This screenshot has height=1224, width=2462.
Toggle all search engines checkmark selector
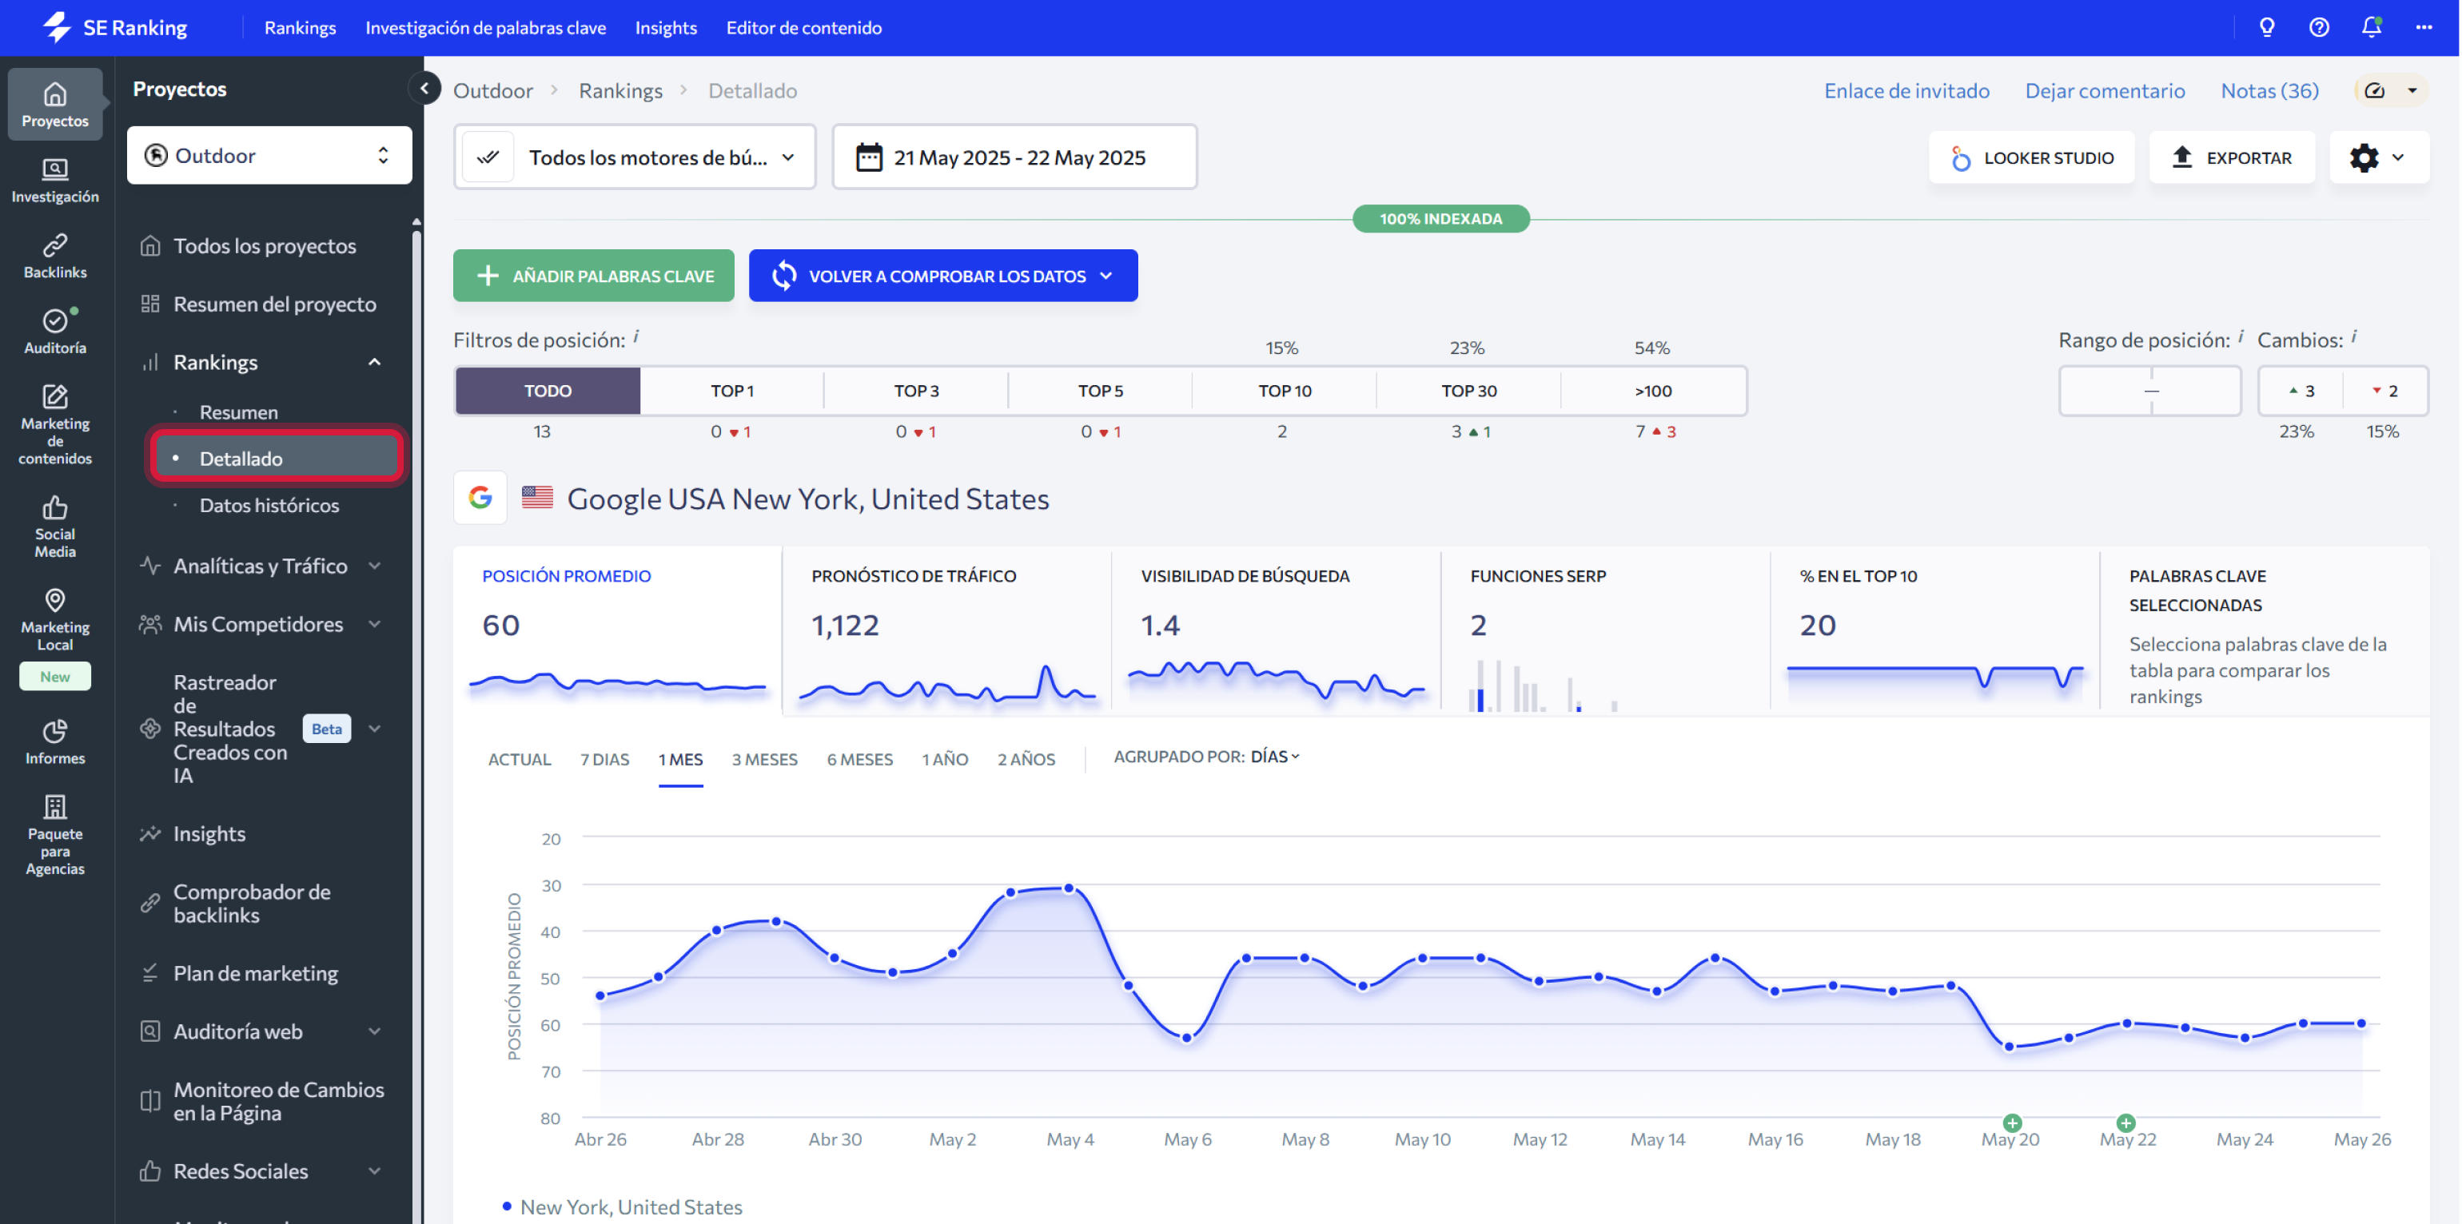click(x=488, y=157)
